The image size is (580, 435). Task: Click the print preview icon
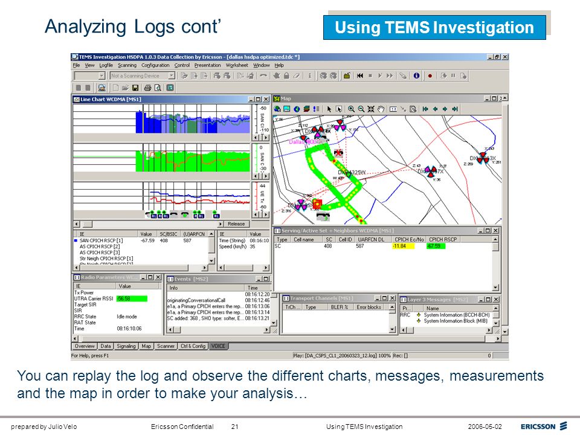coord(158,88)
